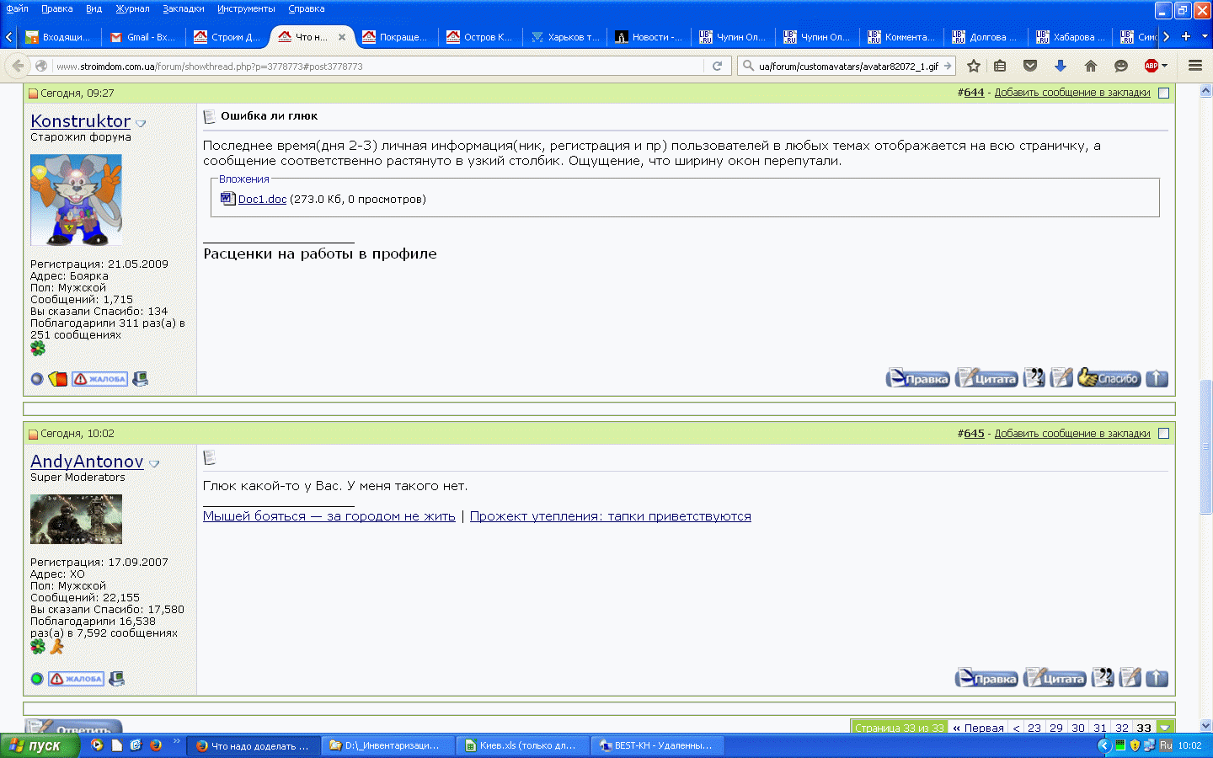The height and width of the screenshot is (758, 1213).
Task: Open the list-all-tabs dropdown arrow
Action: pos(1205,36)
